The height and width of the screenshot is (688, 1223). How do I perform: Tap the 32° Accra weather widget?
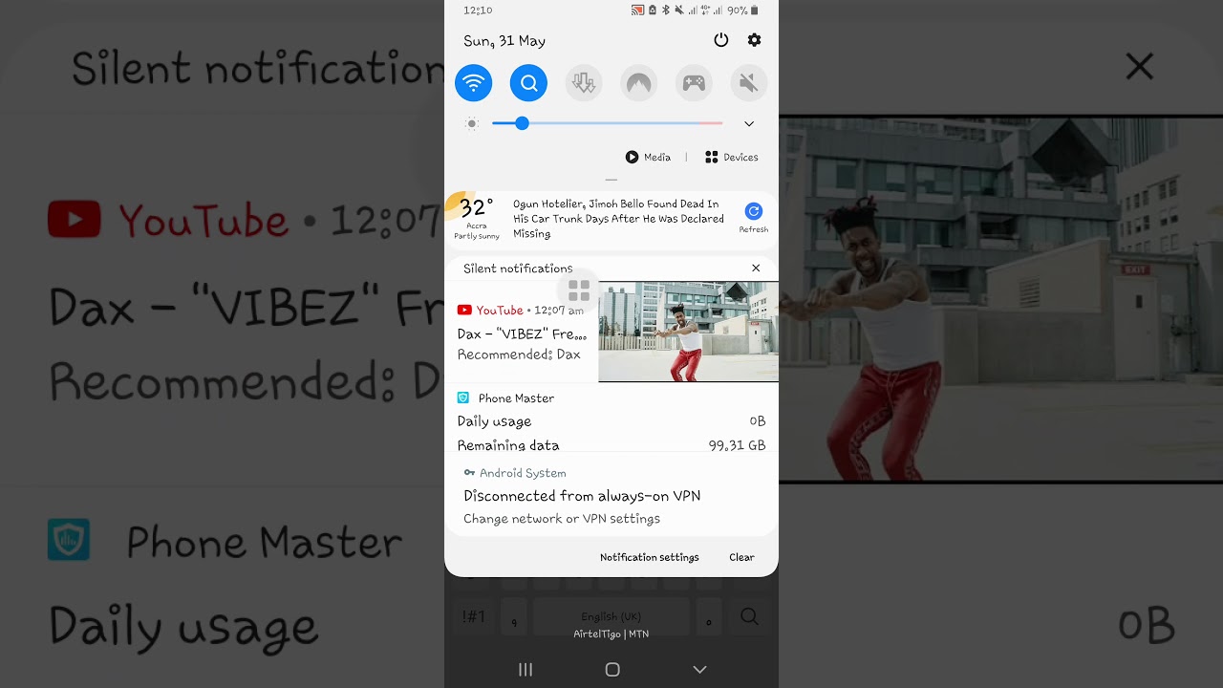point(476,217)
